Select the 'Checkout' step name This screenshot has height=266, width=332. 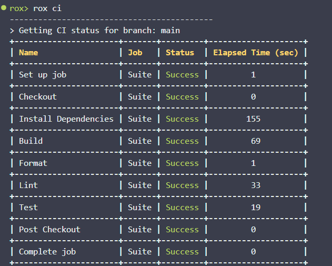[38, 97]
